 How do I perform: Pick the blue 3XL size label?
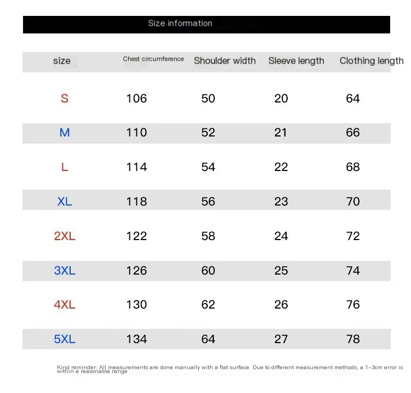click(65, 271)
